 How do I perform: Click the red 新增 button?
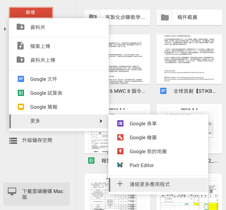(31, 12)
